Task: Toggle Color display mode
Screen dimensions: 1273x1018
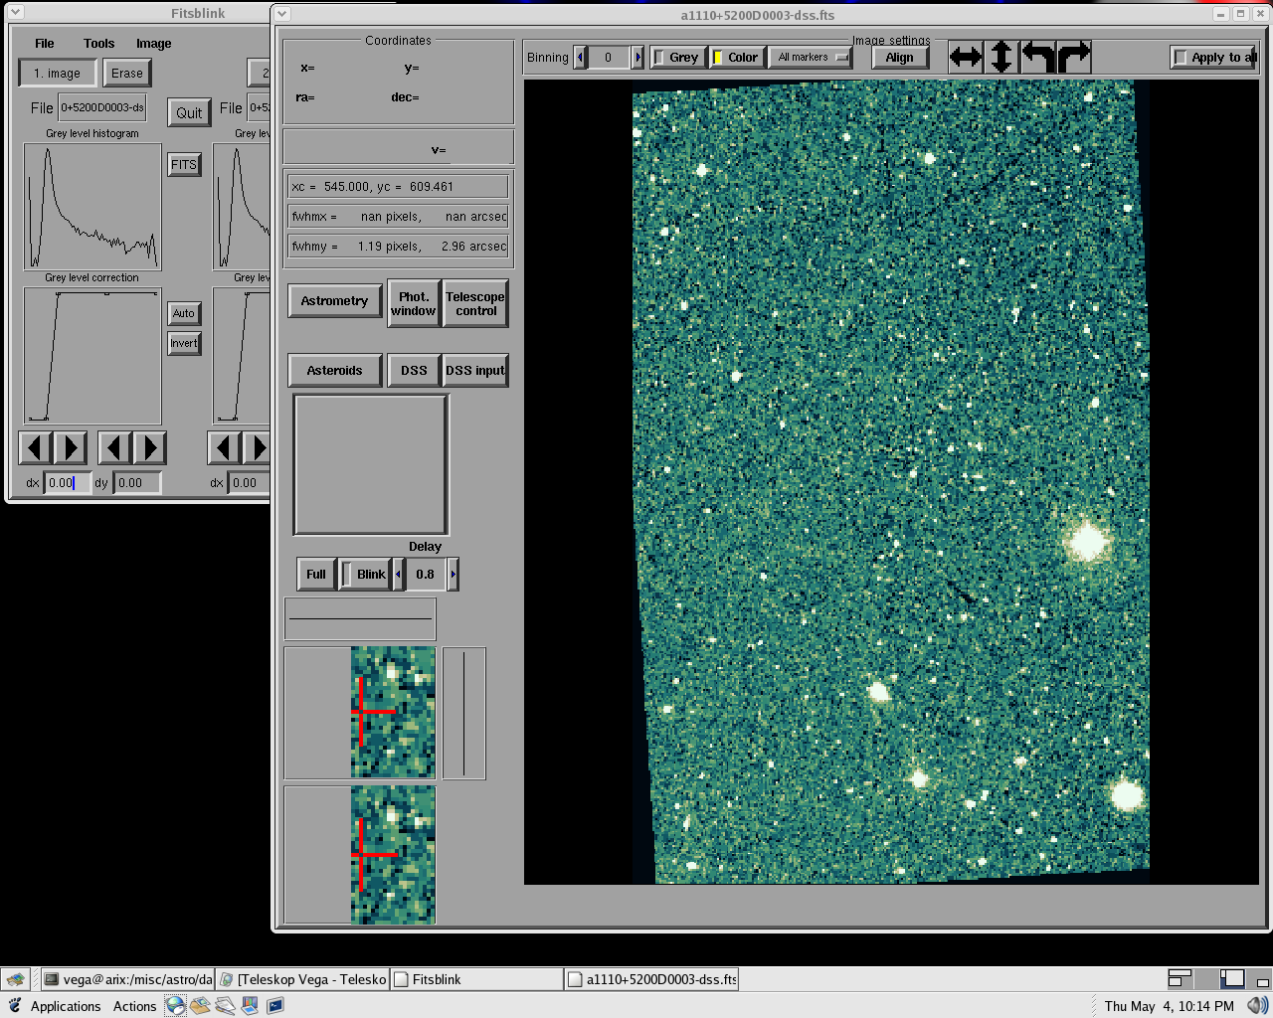Action: coord(736,58)
